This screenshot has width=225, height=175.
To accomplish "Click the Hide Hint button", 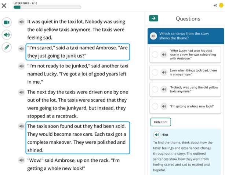I will coord(160,122).
